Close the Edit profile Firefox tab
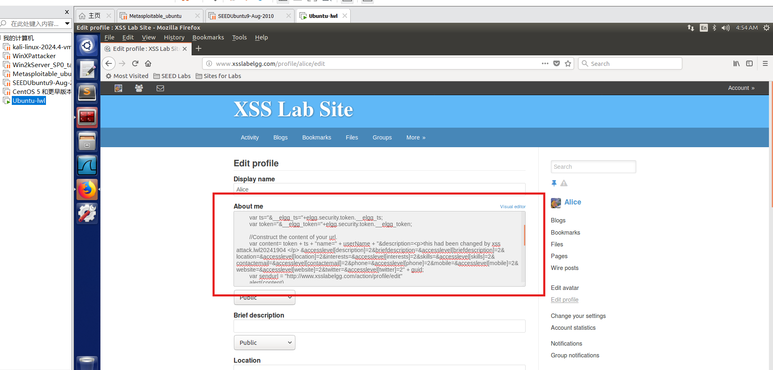This screenshot has width=773, height=370. pyautogui.click(x=185, y=49)
